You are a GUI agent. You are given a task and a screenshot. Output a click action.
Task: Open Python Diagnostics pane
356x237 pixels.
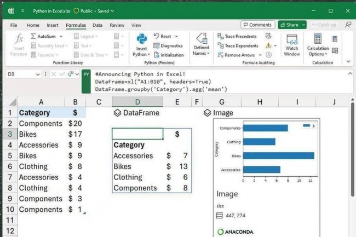[x=168, y=46]
